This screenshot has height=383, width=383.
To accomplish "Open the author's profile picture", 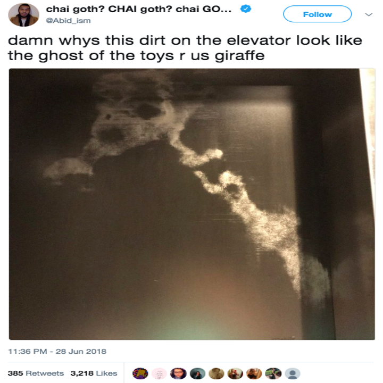I will [24, 15].
